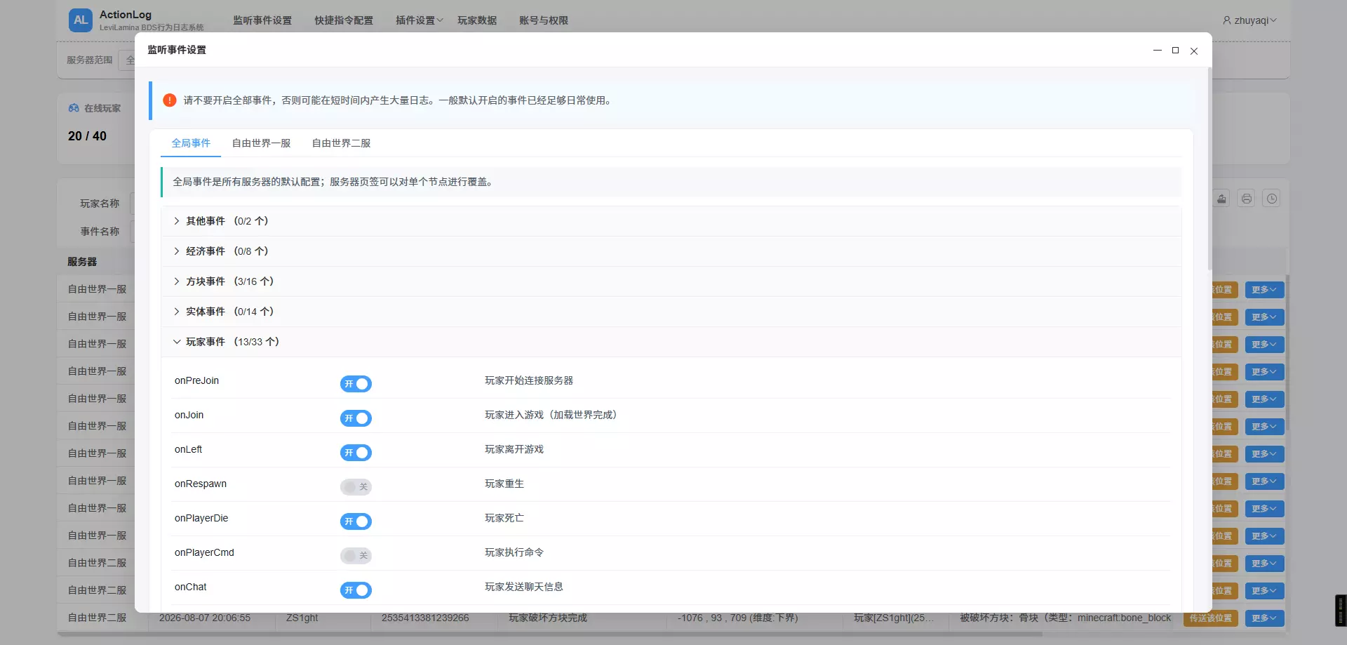Image resolution: width=1347 pixels, height=645 pixels.
Task: Open the zhuyaqi account dropdown
Action: [1249, 20]
